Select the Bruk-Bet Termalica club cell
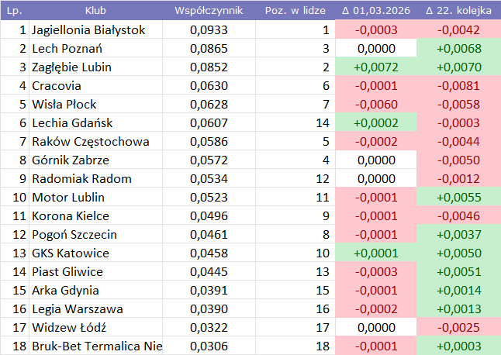Viewport: 501px width, 355px height. 96,346
